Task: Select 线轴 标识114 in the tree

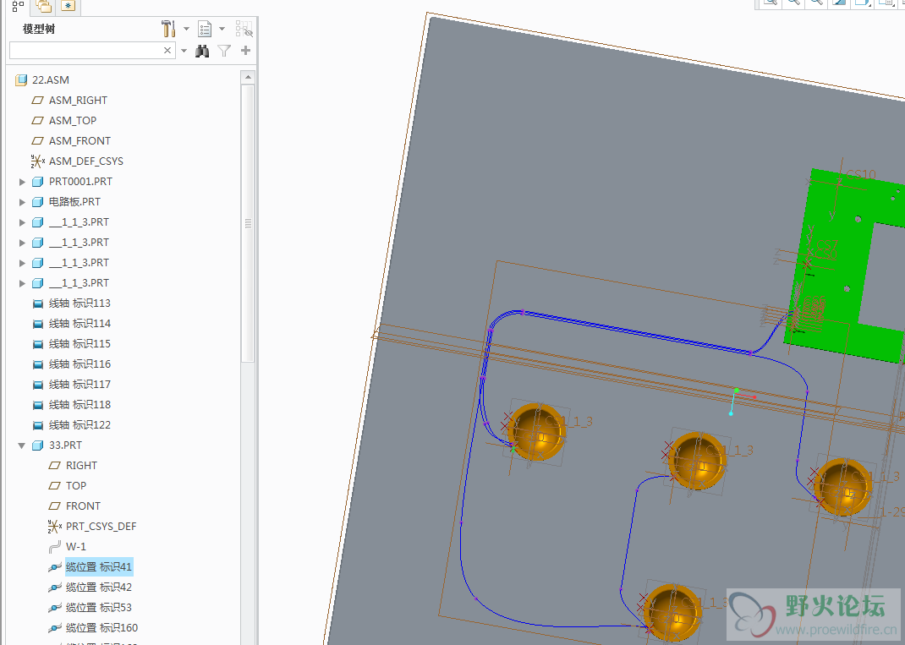Action: tap(80, 324)
